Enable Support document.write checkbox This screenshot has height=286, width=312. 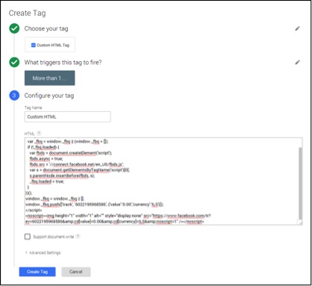coord(28,236)
